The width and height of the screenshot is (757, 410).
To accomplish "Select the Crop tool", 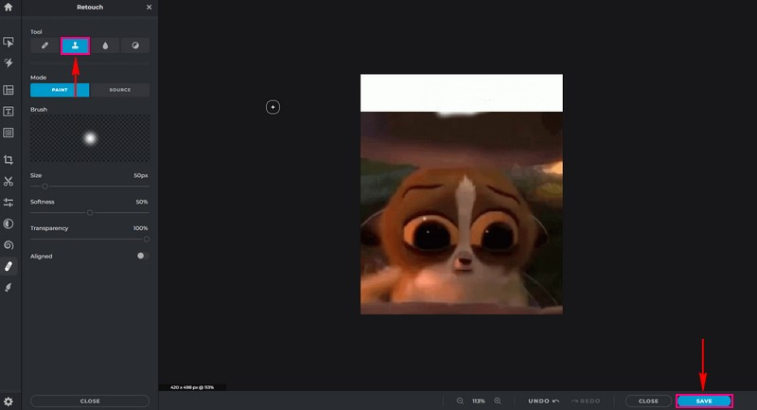I will pyautogui.click(x=9, y=159).
